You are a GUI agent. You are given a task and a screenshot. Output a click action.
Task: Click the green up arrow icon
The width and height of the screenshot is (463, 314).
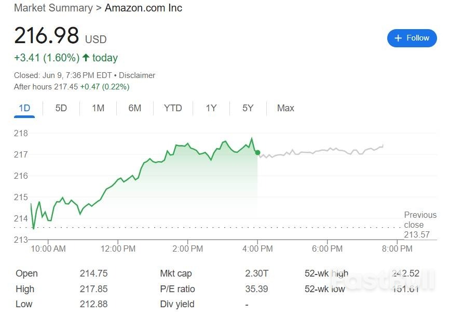pyautogui.click(x=86, y=58)
